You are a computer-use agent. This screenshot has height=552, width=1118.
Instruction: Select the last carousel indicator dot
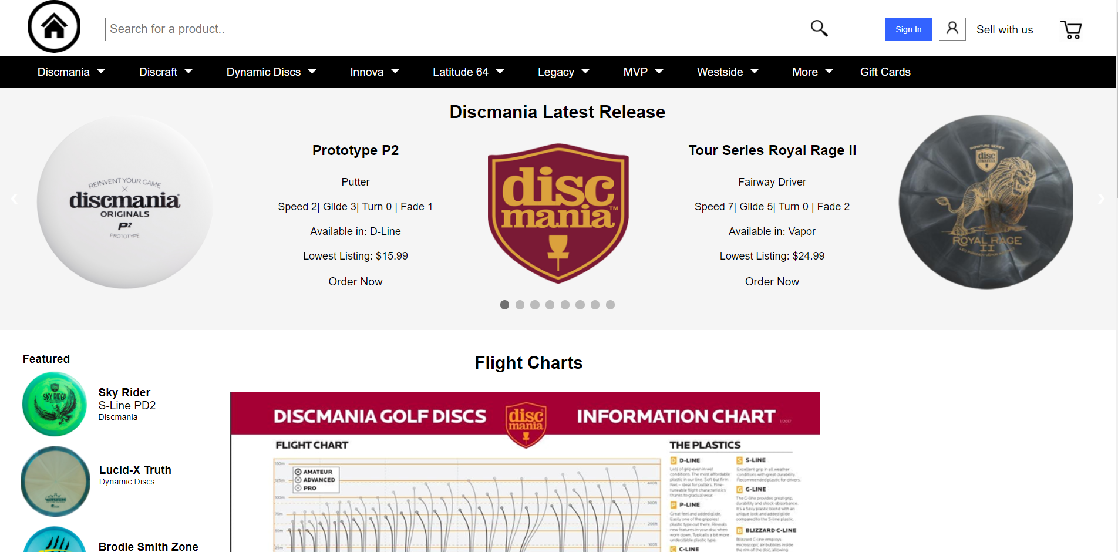(610, 305)
